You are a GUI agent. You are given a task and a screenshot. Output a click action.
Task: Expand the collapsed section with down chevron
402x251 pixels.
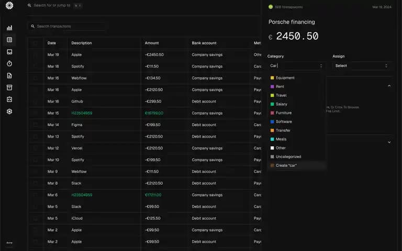tap(389, 142)
